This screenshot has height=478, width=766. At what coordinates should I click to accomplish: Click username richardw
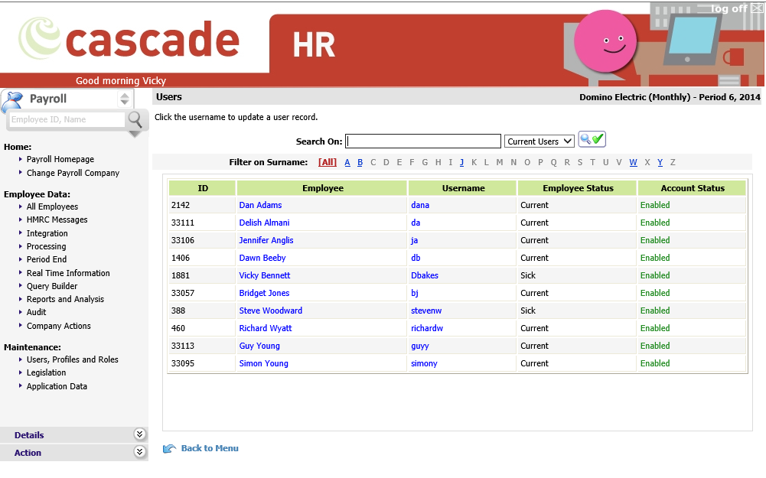427,328
